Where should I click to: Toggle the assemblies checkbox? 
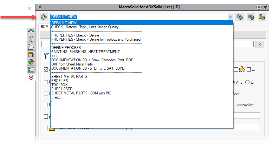235,105
